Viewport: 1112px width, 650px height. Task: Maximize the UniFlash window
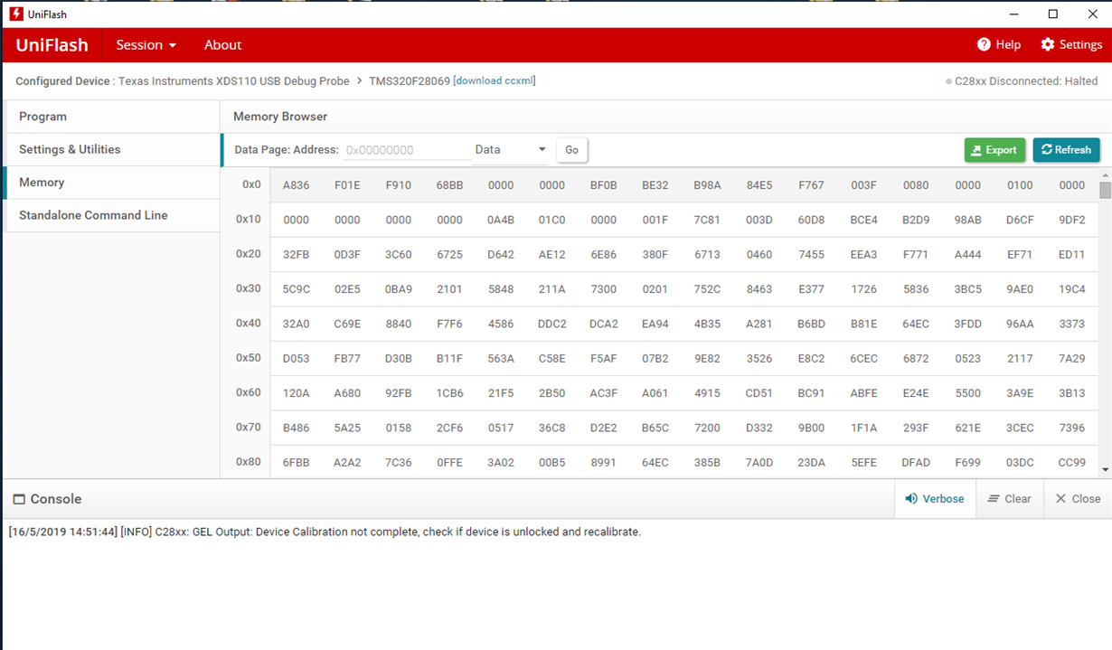coord(1052,14)
